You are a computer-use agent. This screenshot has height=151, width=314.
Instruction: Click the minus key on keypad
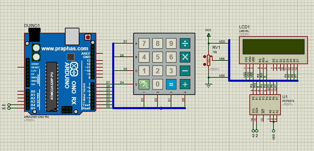(185, 71)
